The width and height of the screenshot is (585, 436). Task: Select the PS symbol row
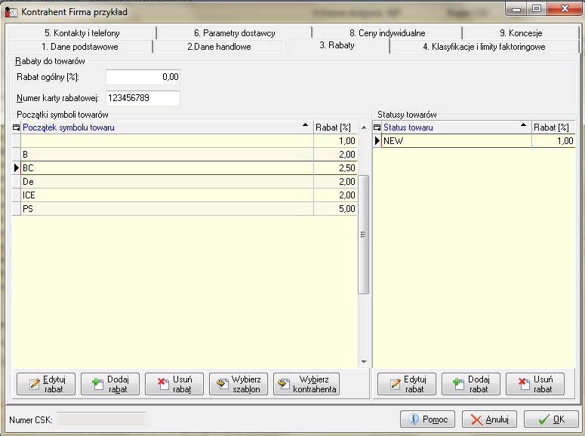[185, 209]
